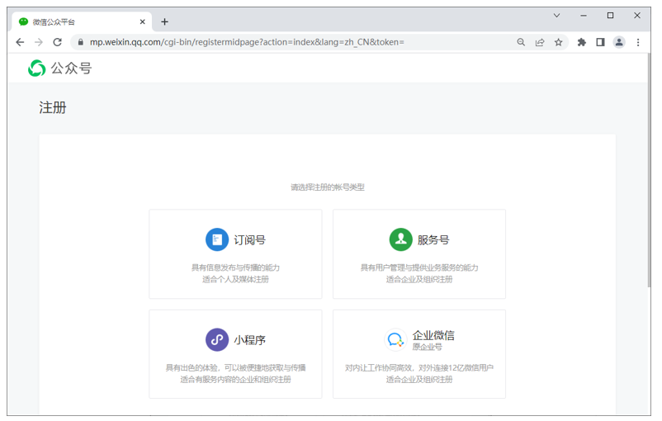Click the padlock site info icon
Screen dimensions: 662x421
coord(81,42)
